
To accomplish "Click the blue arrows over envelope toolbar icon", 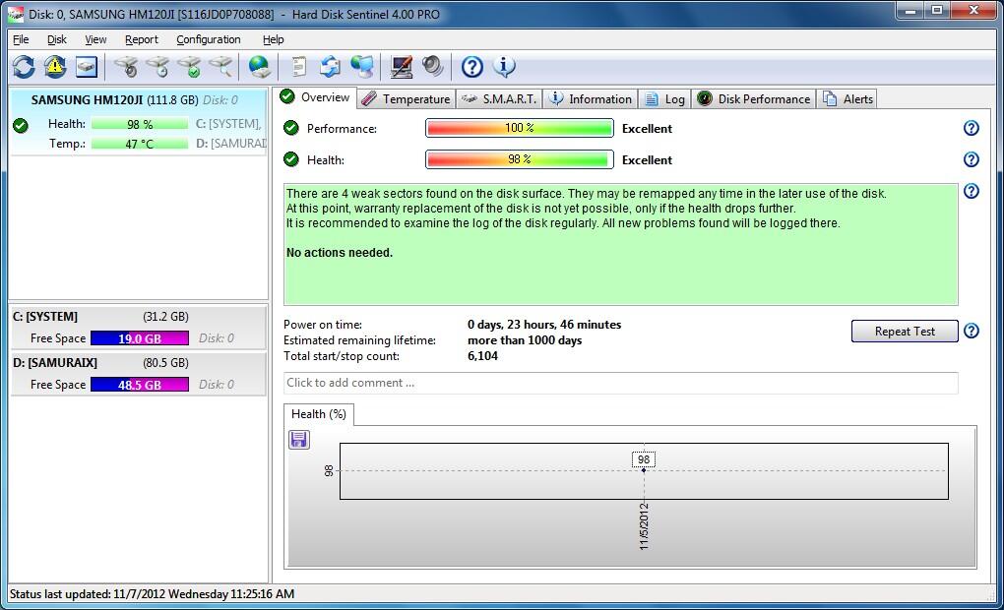I will [330, 67].
